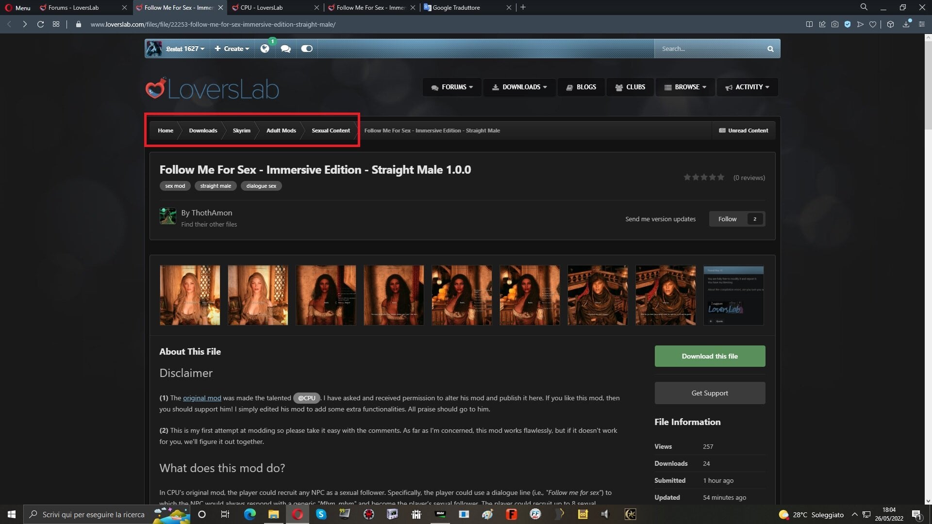Search tabs using the magnifier icon

[864, 7]
